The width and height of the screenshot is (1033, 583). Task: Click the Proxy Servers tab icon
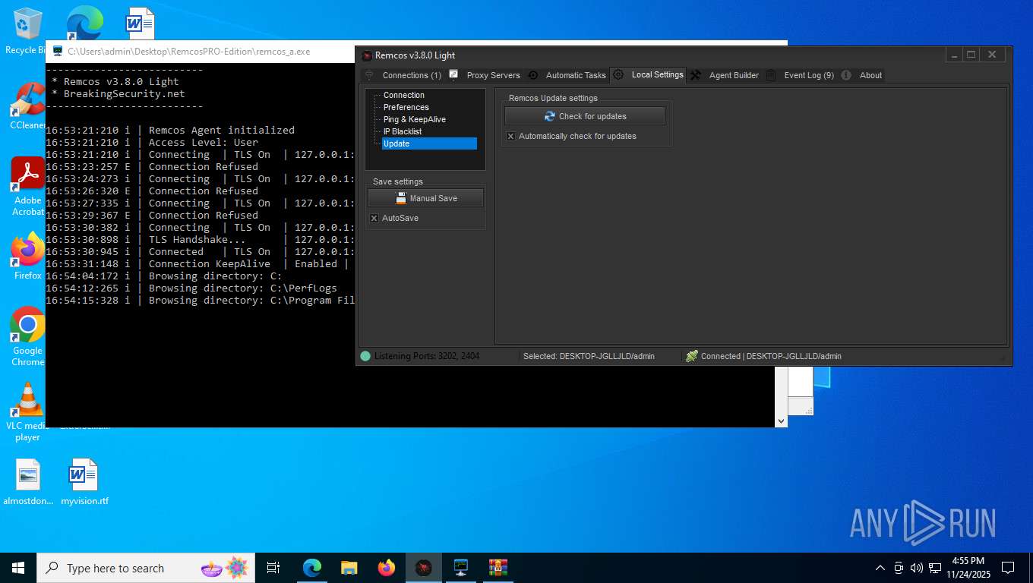pyautogui.click(x=453, y=74)
